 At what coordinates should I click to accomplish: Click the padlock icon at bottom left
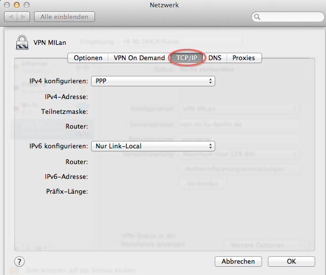click(x=15, y=271)
